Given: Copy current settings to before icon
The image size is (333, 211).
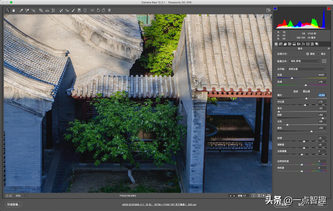Looking at the screenshot, I should coord(263,196).
